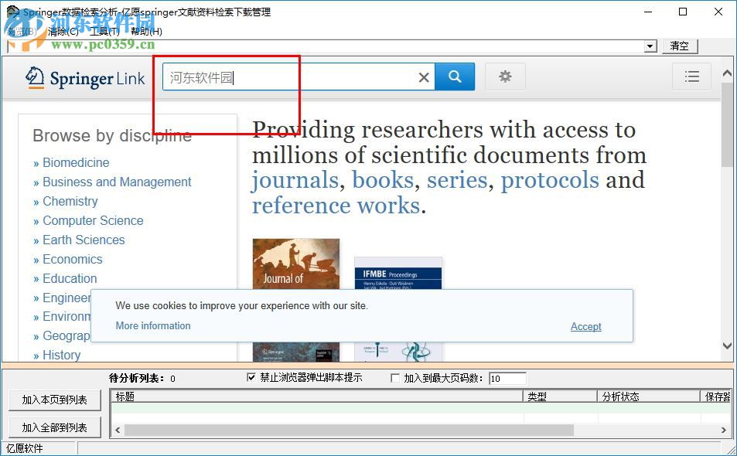Uncheck 禁止浏览器弹出脚本提示
The height and width of the screenshot is (456, 737).
point(251,378)
